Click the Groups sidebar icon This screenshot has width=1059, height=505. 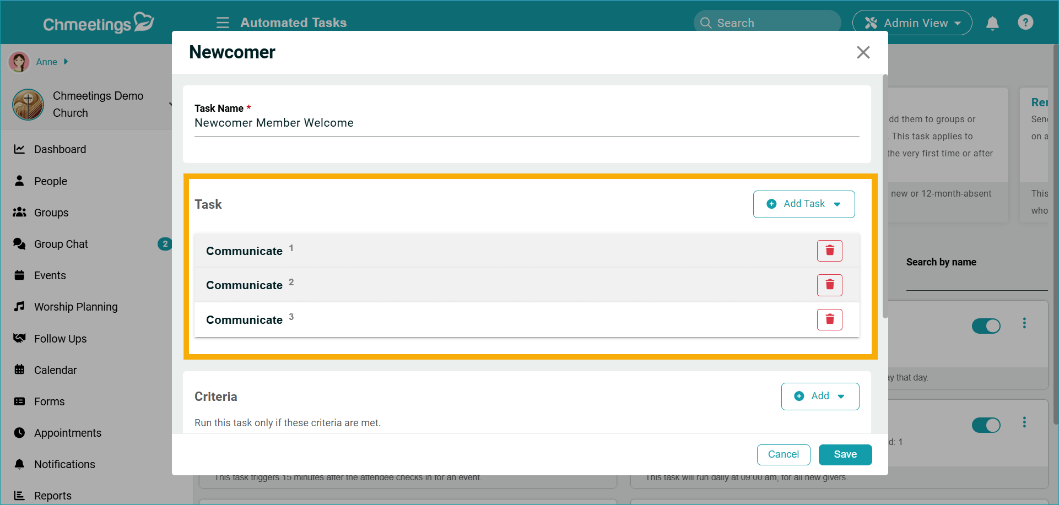pyautogui.click(x=20, y=212)
